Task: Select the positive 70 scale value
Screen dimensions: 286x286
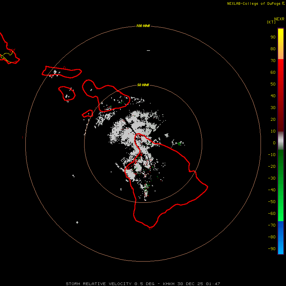Action: [x=273, y=61]
